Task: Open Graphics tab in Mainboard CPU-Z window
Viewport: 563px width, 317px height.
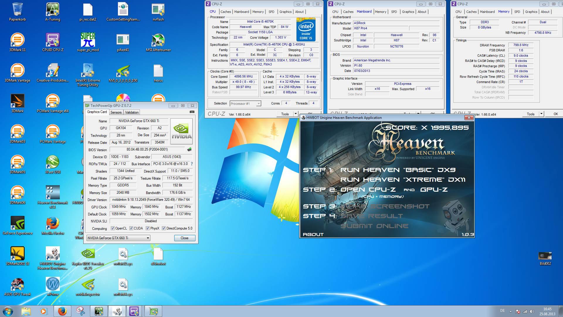Action: pyautogui.click(x=408, y=12)
